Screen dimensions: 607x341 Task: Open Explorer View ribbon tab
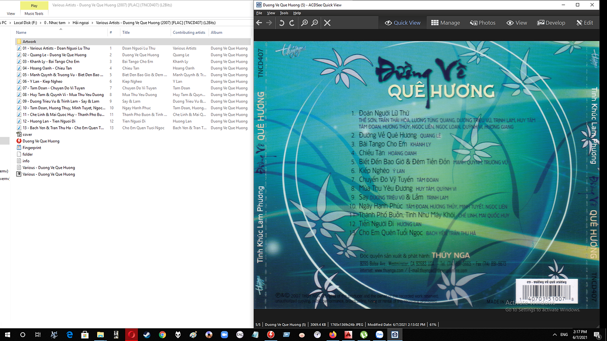11,14
